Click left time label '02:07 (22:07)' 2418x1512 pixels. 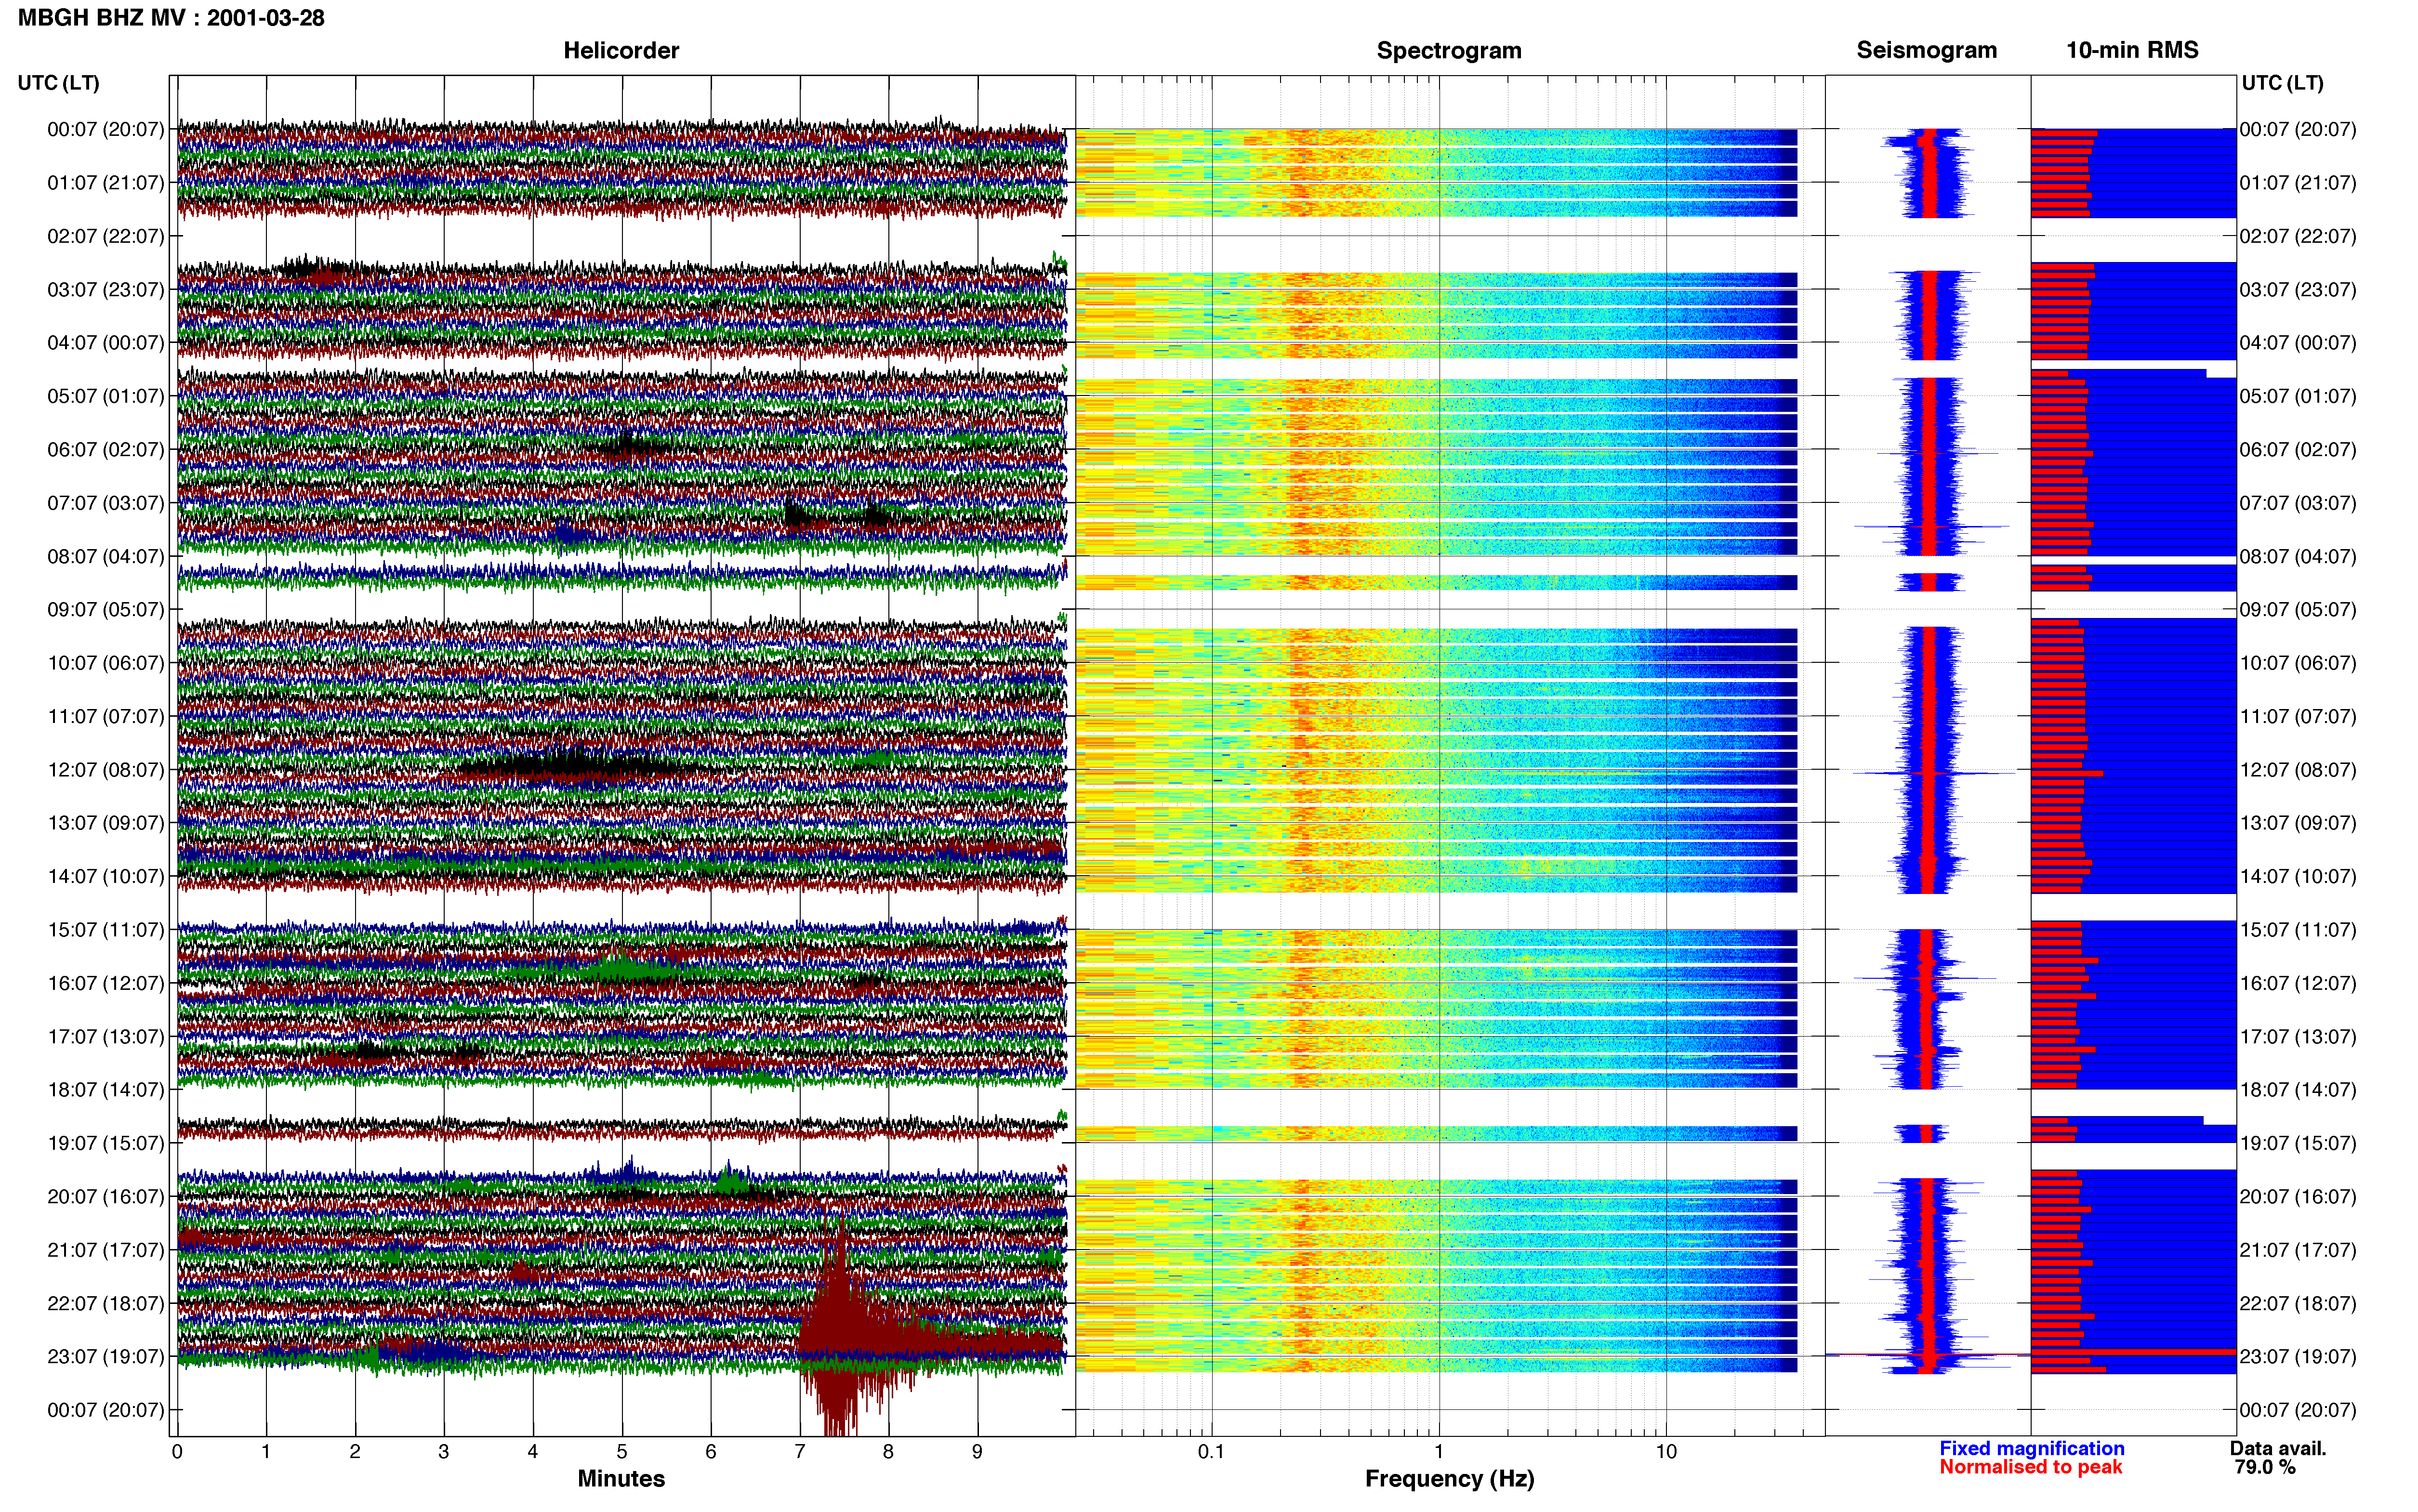[106, 236]
